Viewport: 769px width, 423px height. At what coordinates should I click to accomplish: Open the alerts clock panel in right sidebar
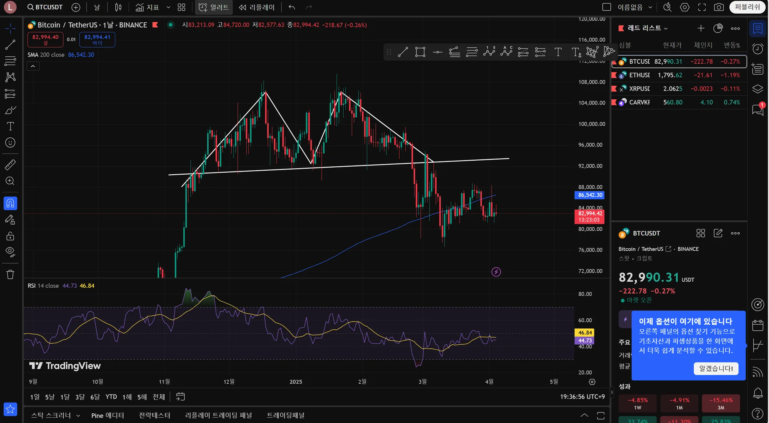coord(758,48)
